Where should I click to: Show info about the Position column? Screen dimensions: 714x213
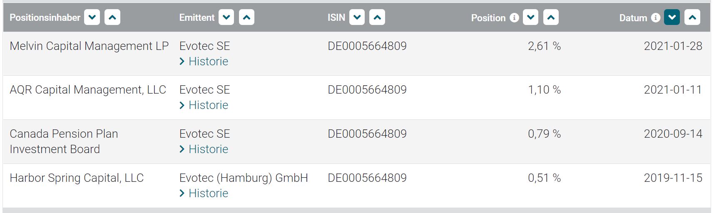pos(515,17)
